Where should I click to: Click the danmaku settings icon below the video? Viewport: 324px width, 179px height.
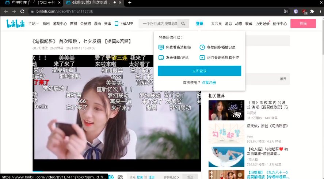(120, 177)
